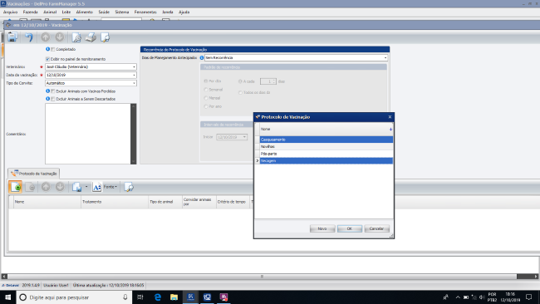Open the Tipo de Convite dropdown
This screenshot has width=540, height=304.
pos(134,83)
